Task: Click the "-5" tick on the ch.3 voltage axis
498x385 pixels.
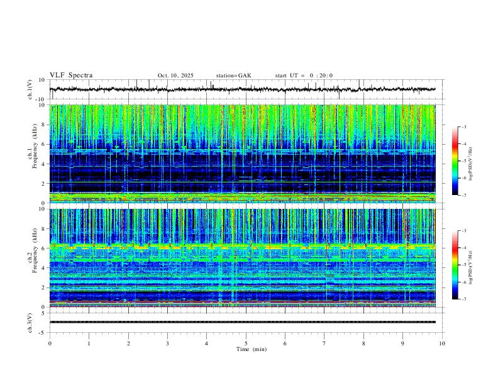Action: click(43, 333)
